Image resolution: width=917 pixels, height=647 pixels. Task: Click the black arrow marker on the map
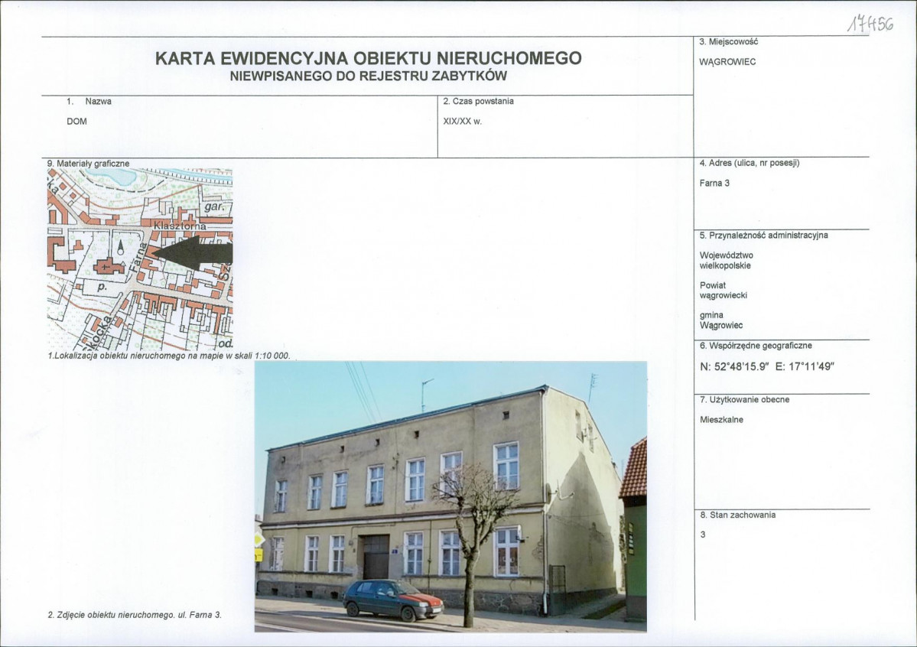click(x=193, y=253)
